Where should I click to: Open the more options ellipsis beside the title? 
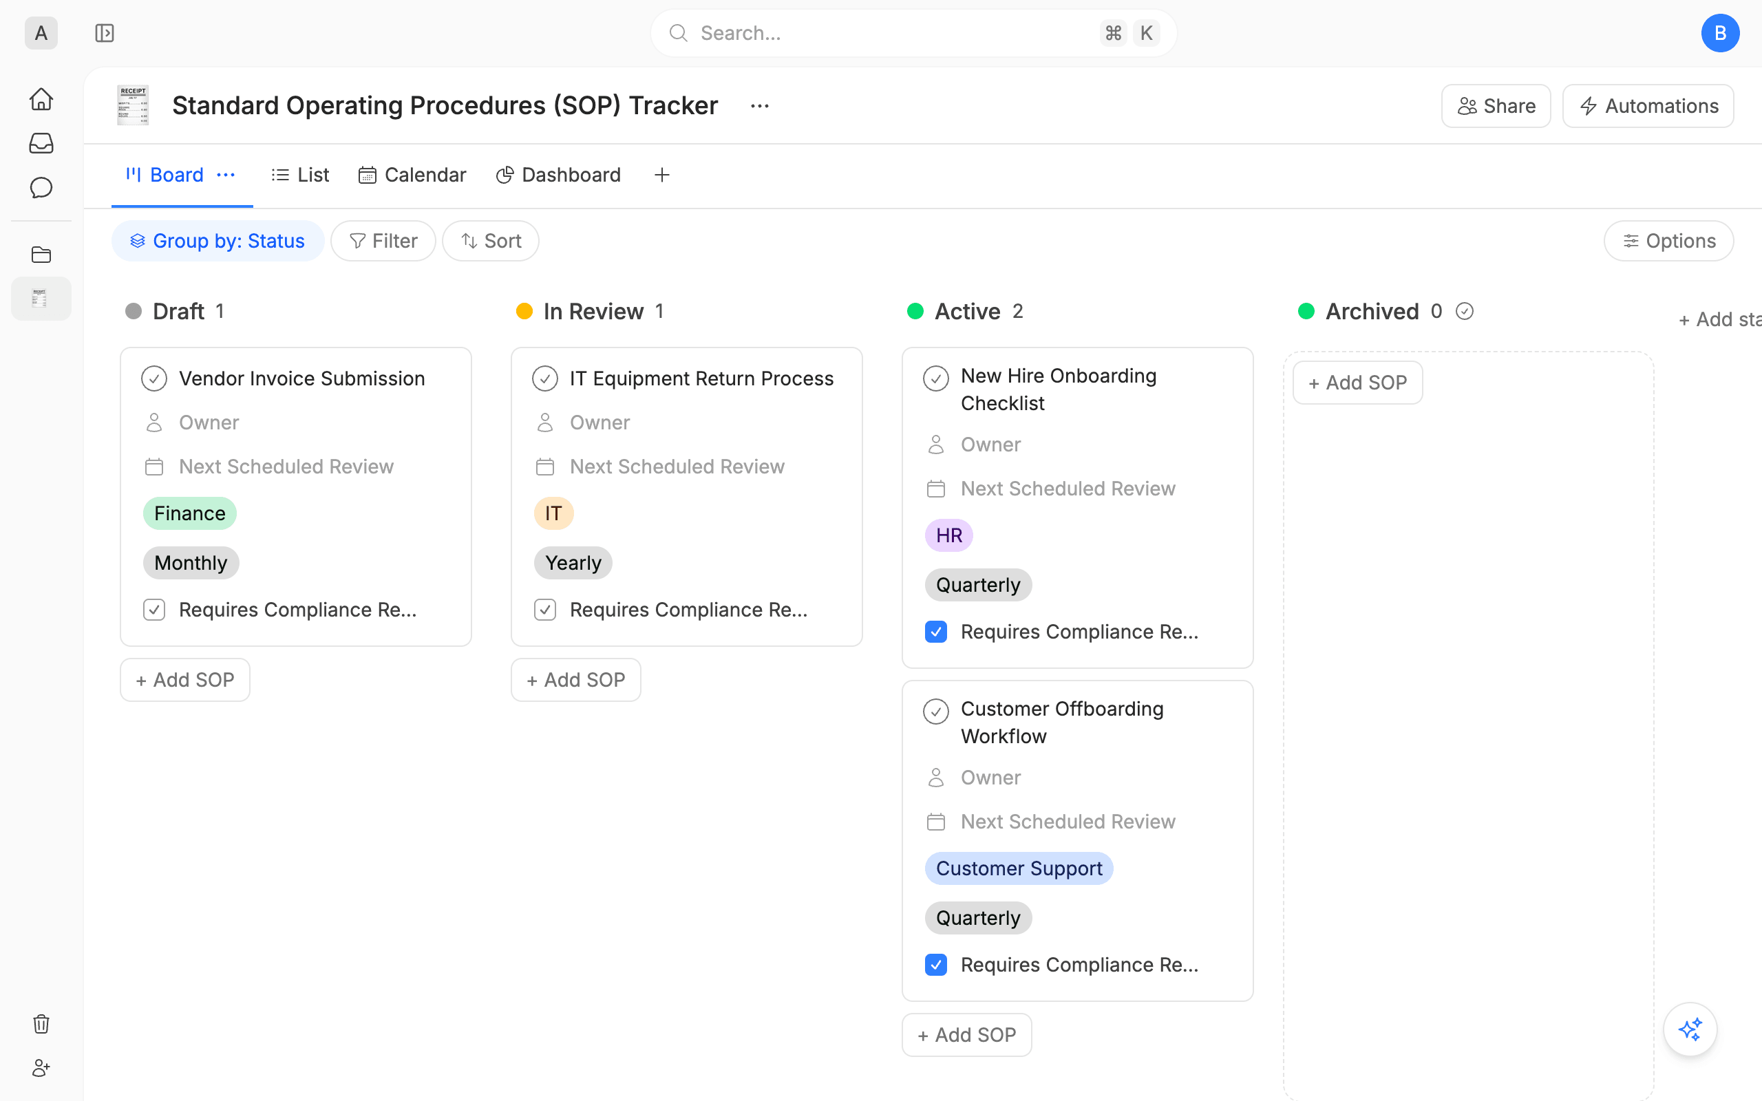tap(759, 106)
